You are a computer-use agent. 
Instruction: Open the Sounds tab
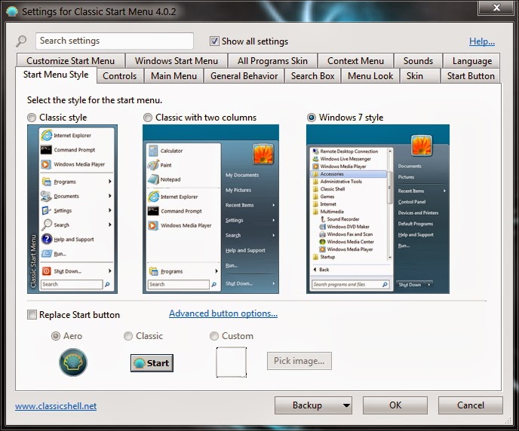coord(418,61)
